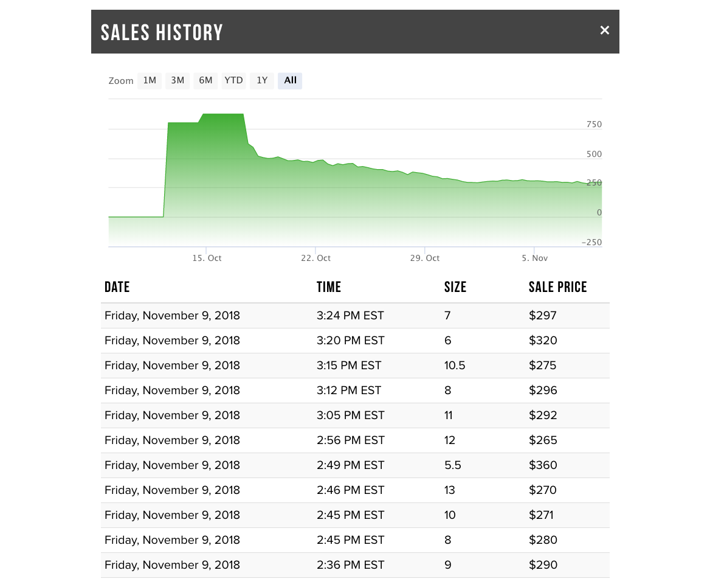Viewport: 710px width, 587px height.
Task: Click the 29. Oct axis label
Action: coord(425,258)
